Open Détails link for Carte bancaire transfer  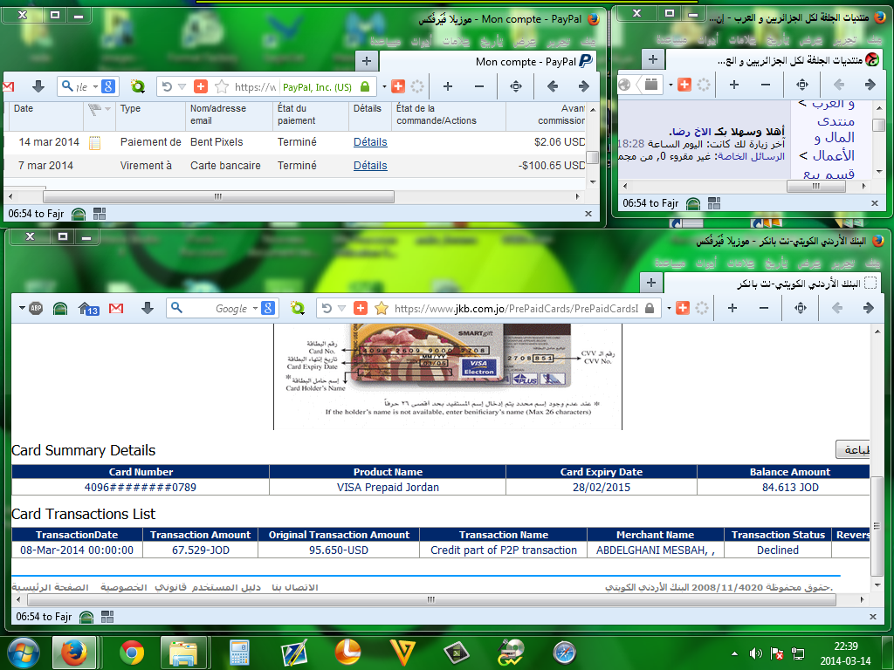(370, 165)
